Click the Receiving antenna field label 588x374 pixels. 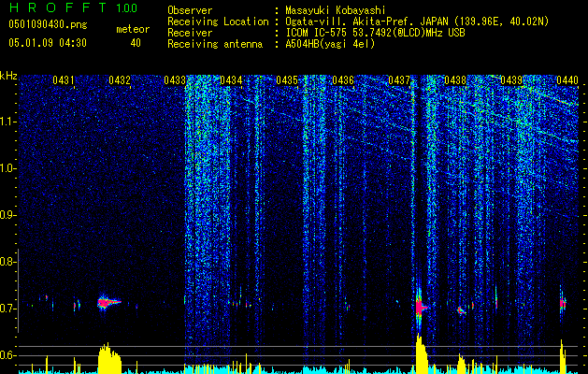[215, 44]
